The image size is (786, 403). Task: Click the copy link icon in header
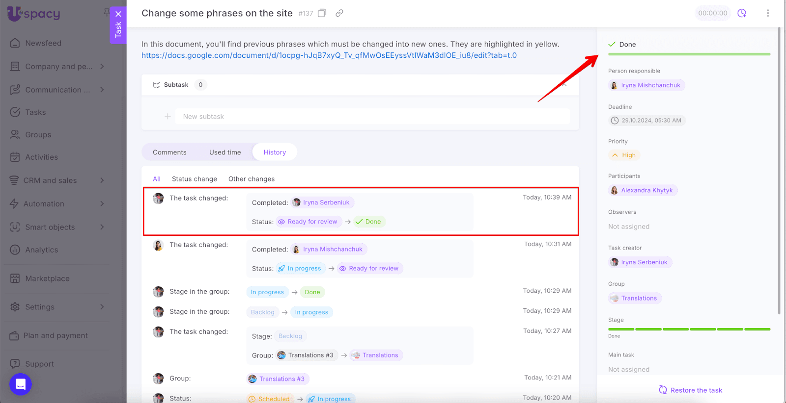pos(339,13)
